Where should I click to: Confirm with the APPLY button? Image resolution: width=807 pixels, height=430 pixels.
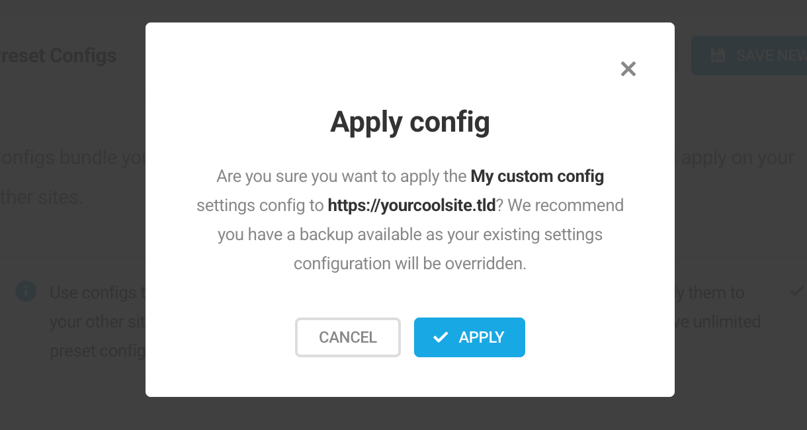coord(470,337)
